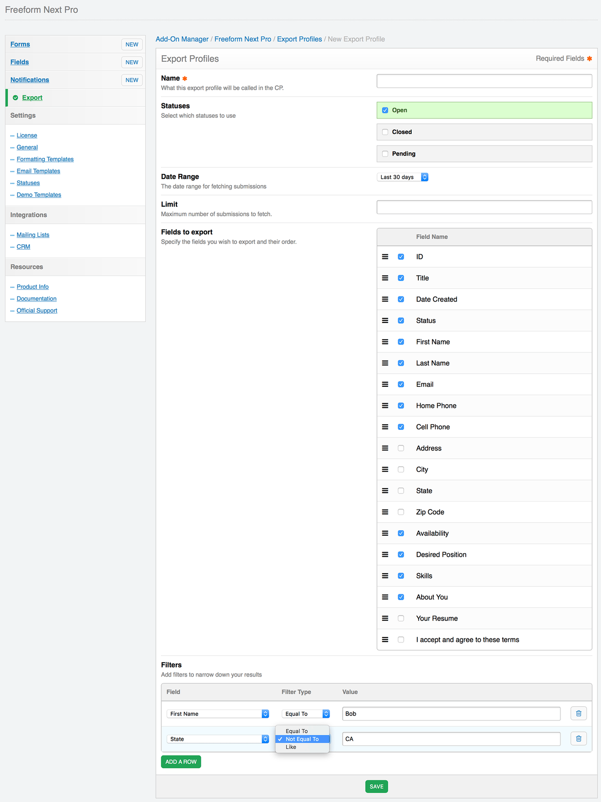Uncheck the Open status checkbox
Viewport: 601px width, 802px height.
(x=385, y=110)
